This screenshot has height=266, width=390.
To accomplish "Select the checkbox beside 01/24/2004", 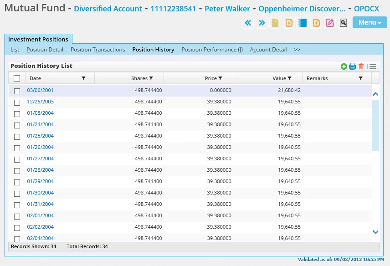I will (17, 125).
